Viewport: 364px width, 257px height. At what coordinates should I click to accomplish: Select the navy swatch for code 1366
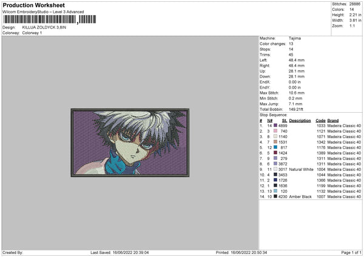(x=275, y=180)
